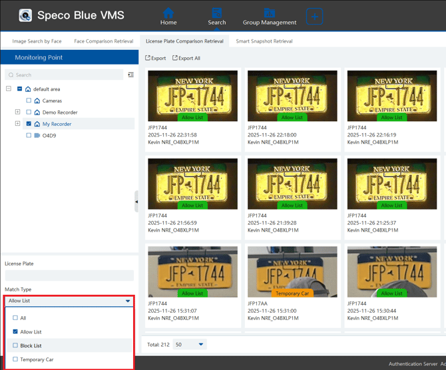
Task: Switch to Smart Snapshot Retrieval tab
Action: click(264, 41)
